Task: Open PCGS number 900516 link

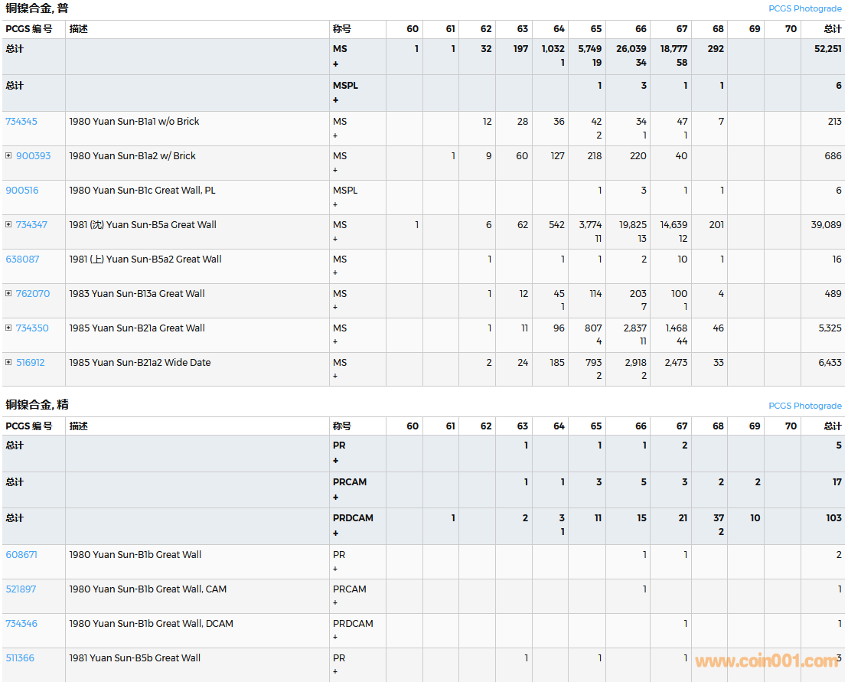Action: tap(21, 190)
